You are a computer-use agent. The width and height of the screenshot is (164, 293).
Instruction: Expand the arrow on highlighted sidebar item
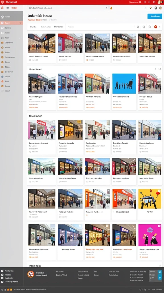coord(20,23)
